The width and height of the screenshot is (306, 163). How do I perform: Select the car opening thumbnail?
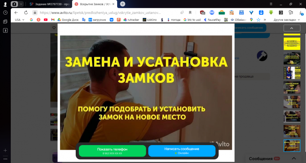292,58
